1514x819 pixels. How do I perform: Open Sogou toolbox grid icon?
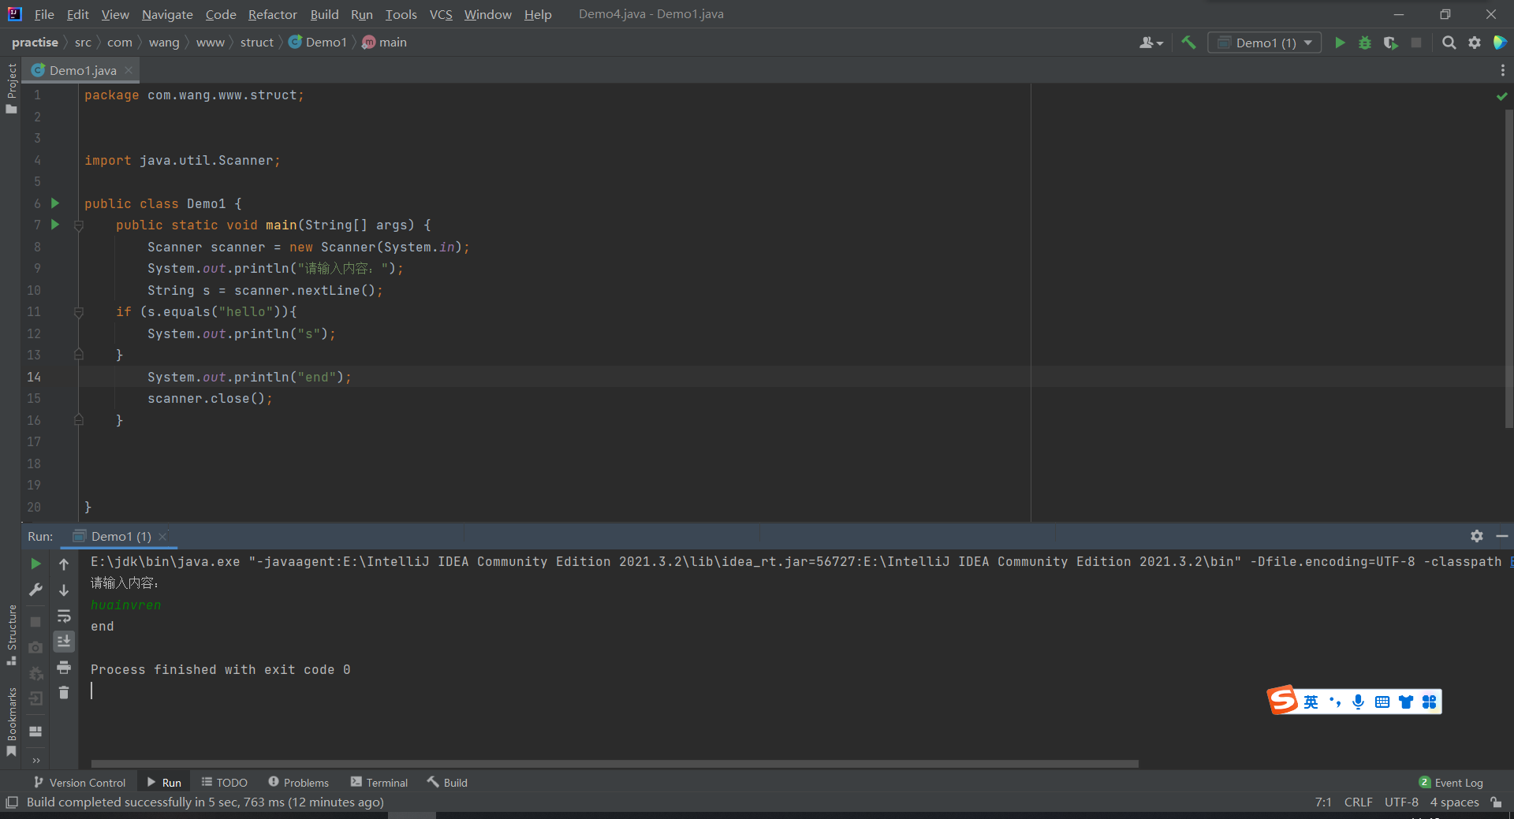coord(1430,702)
